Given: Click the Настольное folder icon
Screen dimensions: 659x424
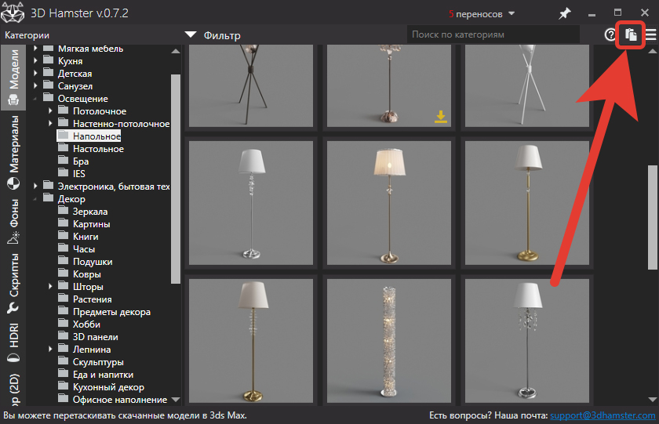Looking at the screenshot, I should pyautogui.click(x=63, y=148).
